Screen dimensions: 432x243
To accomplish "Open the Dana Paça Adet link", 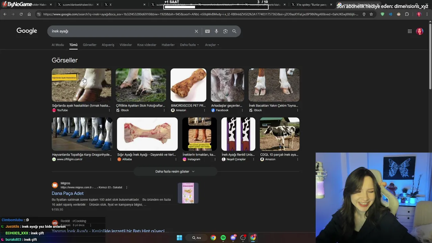I will coord(67,193).
